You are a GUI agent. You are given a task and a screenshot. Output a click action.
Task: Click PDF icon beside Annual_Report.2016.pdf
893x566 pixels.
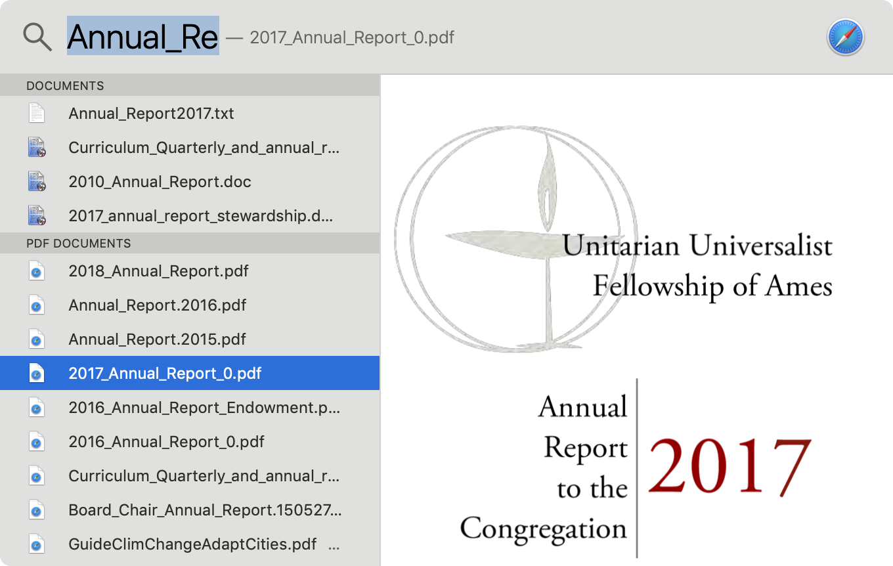tap(37, 305)
